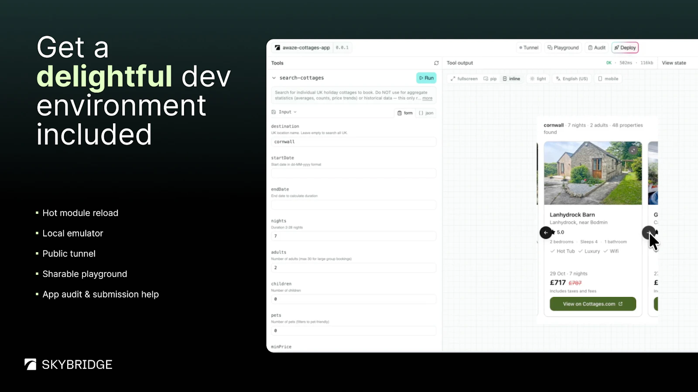Viewport: 698px width, 392px height.
Task: Toggle the light theme option
Action: pos(538,79)
